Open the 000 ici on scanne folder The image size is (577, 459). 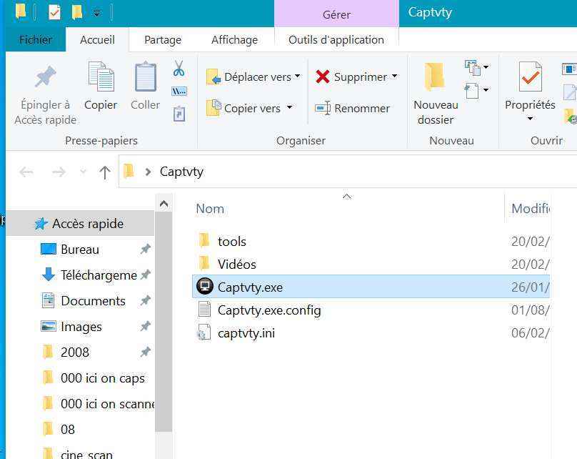pos(107,404)
